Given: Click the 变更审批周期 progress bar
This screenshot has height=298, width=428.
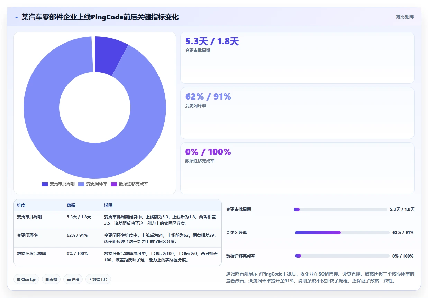Looking at the screenshot, I should click(x=340, y=209).
